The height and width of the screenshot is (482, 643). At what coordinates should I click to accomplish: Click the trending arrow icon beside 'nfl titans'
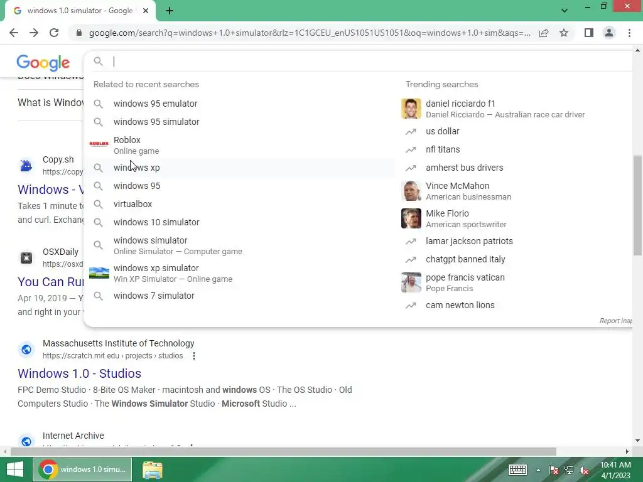click(x=411, y=149)
